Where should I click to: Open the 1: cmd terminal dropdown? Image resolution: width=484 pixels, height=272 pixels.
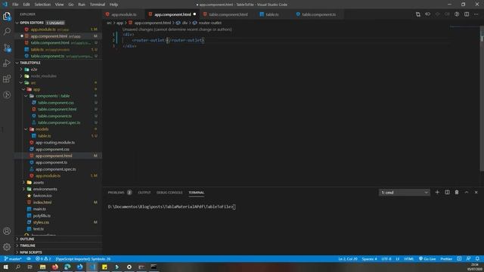(405, 193)
